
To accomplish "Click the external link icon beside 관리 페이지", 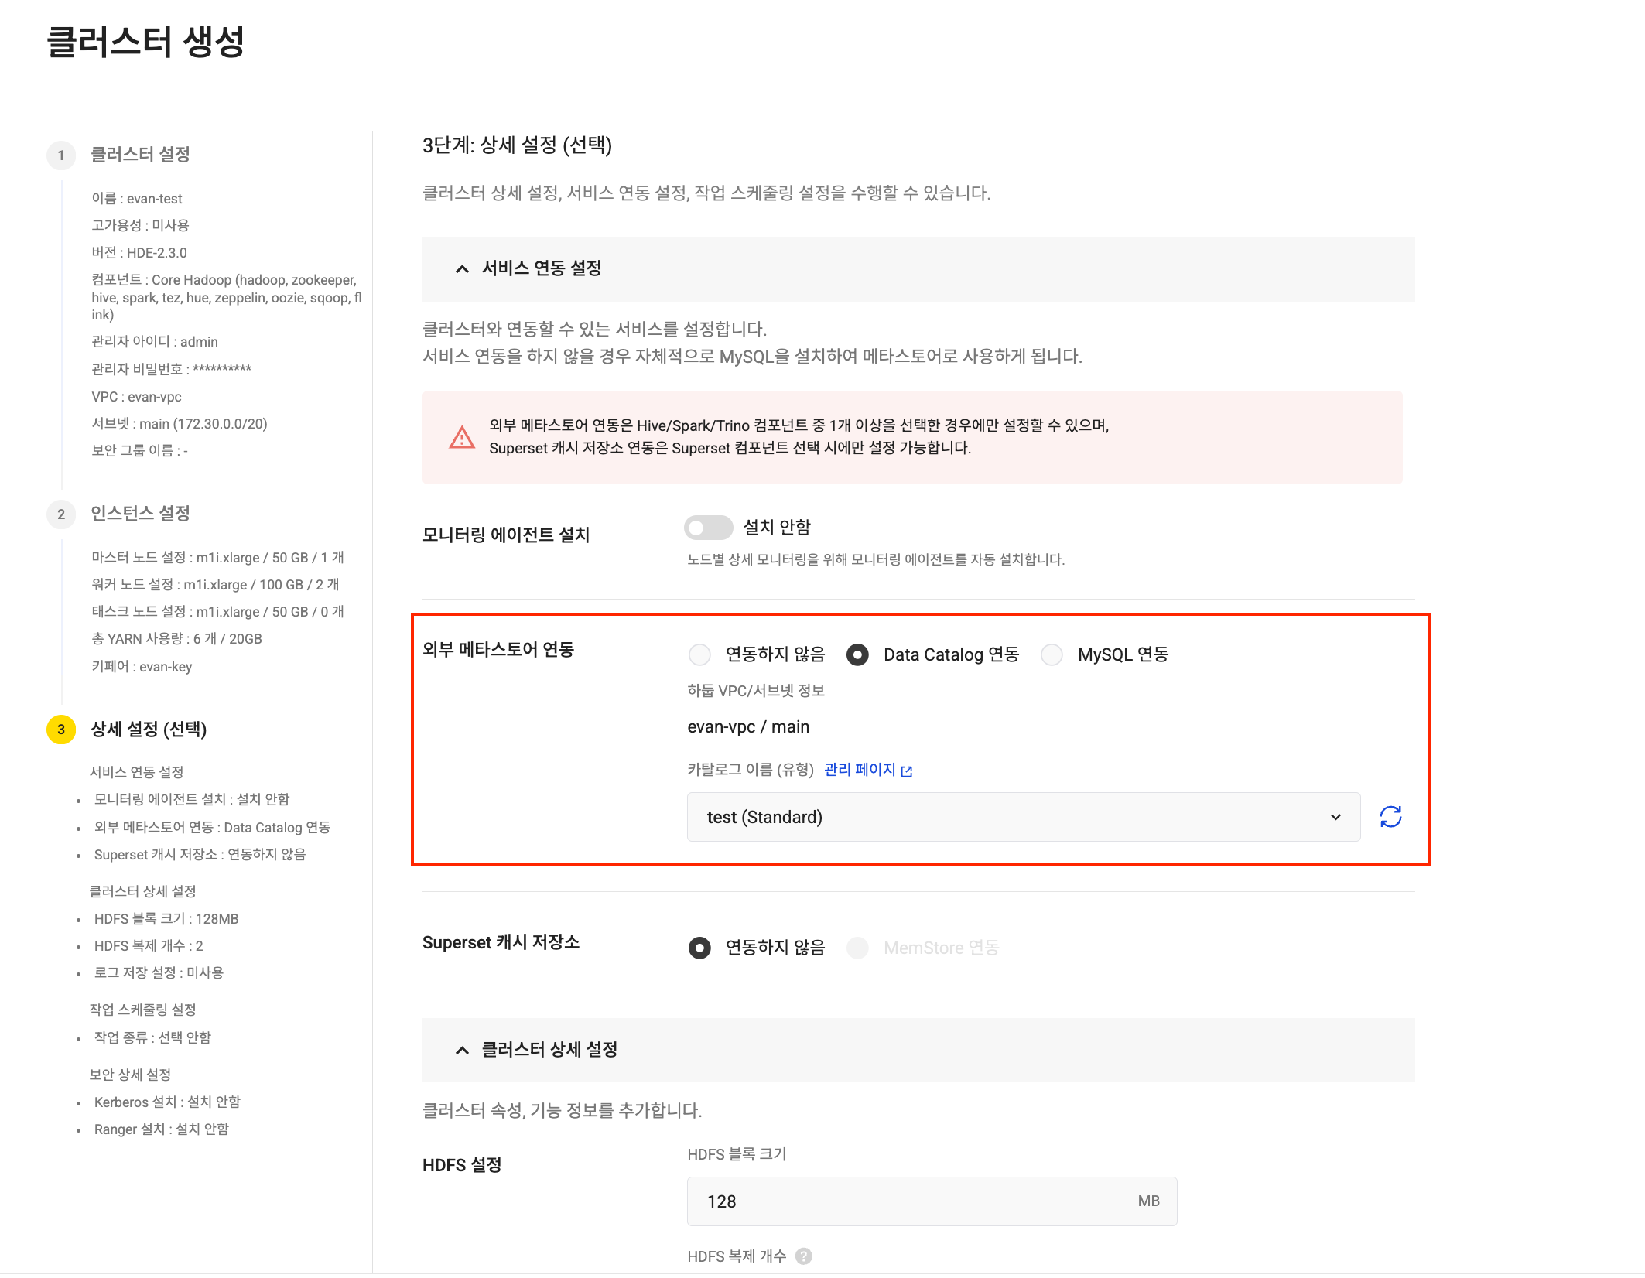I will coord(907,770).
